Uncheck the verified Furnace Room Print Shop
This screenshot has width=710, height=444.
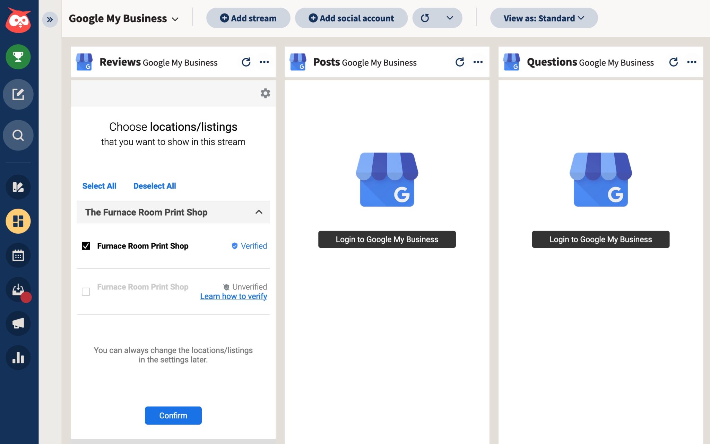(86, 246)
